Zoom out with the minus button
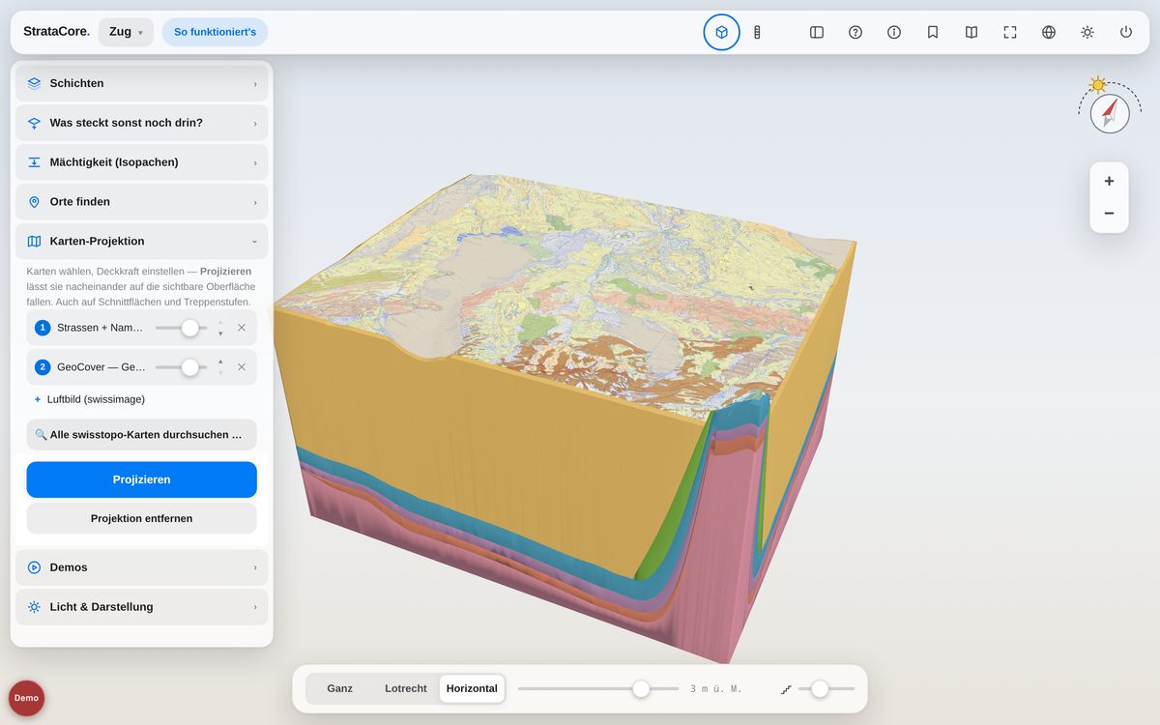The height and width of the screenshot is (725, 1160). point(1109,214)
